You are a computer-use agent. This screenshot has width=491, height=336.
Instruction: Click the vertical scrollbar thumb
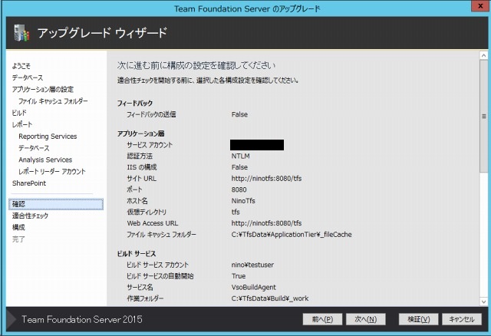point(484,116)
